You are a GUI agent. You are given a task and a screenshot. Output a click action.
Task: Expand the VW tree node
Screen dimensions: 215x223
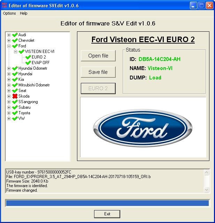9,118
